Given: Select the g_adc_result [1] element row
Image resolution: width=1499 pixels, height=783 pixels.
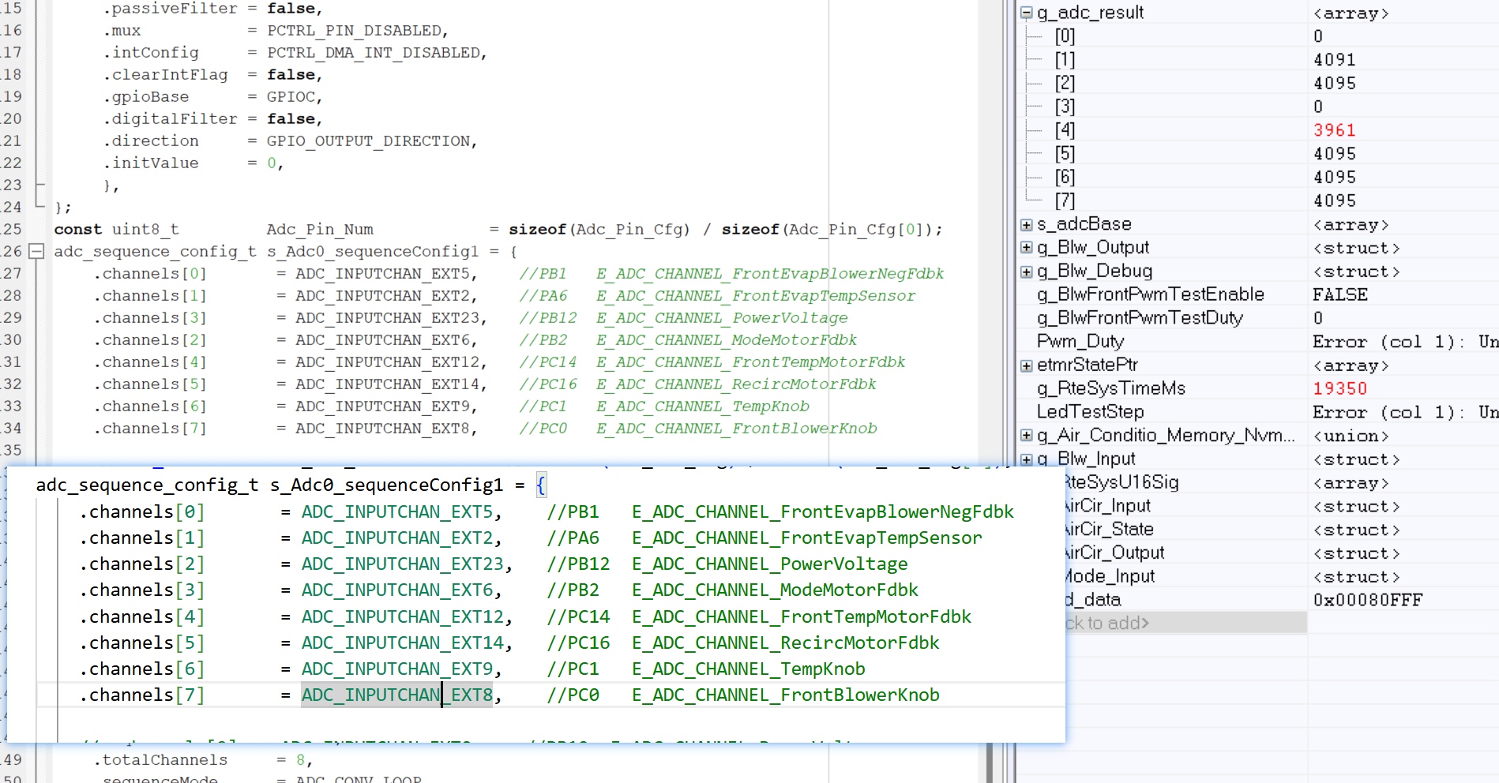Looking at the screenshot, I should [x=1257, y=60].
